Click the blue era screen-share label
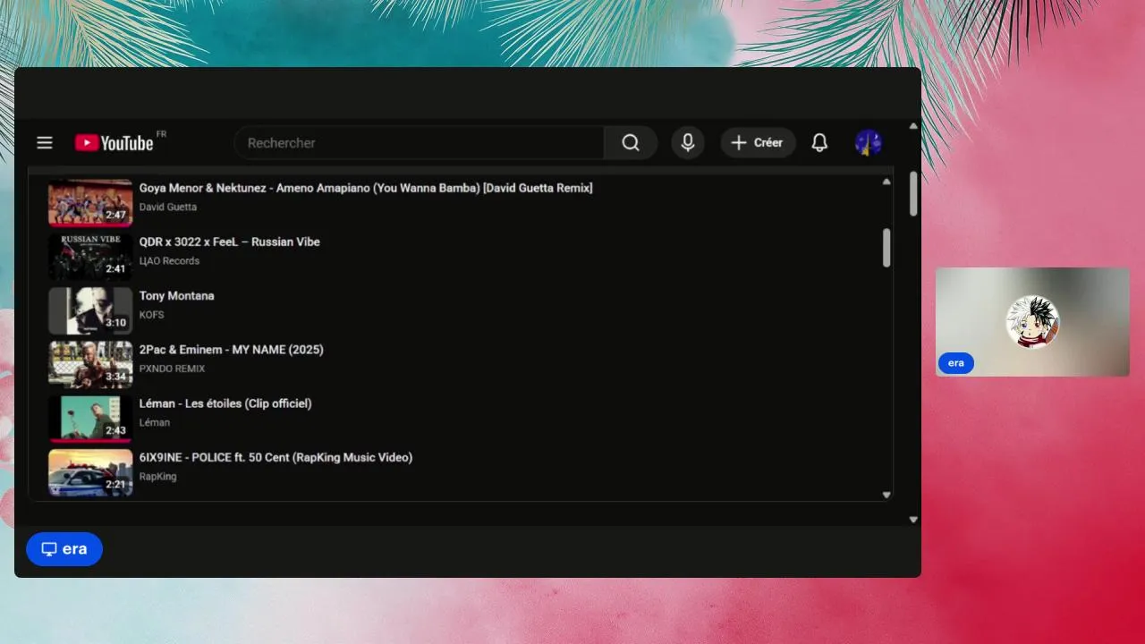 click(64, 549)
